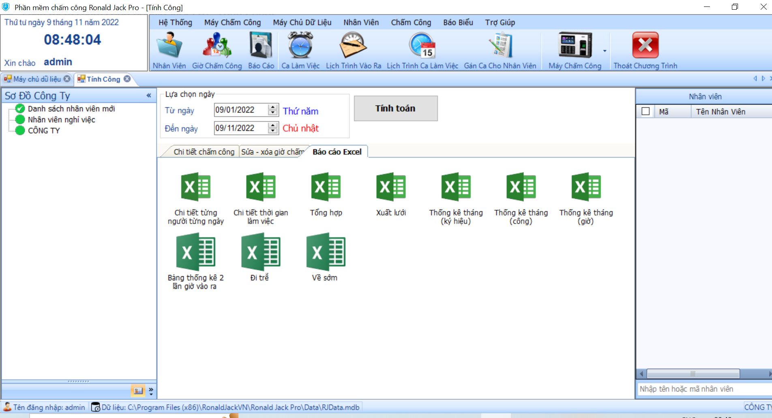This screenshot has width=772, height=418.
Task: Select Danh sách nhân viên mới node
Action: pyautogui.click(x=71, y=109)
